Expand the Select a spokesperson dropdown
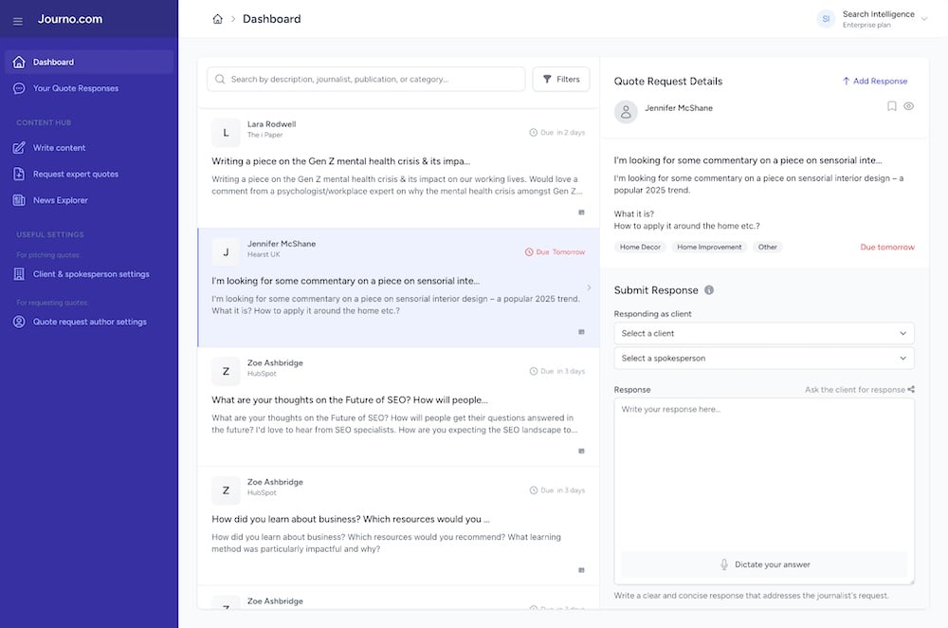The width and height of the screenshot is (948, 628). (764, 359)
